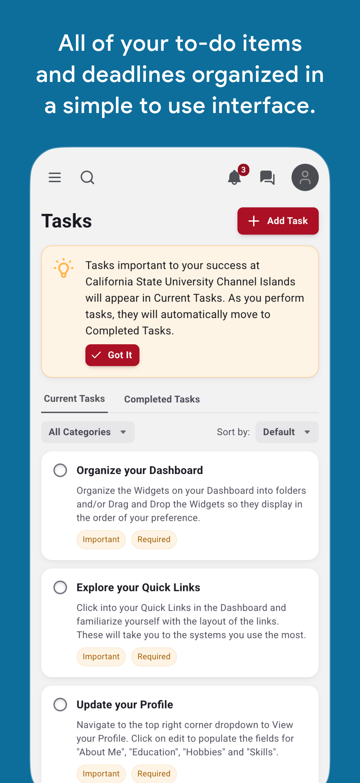Switch to the Completed Tasks tab
360x783 pixels.
coord(162,399)
